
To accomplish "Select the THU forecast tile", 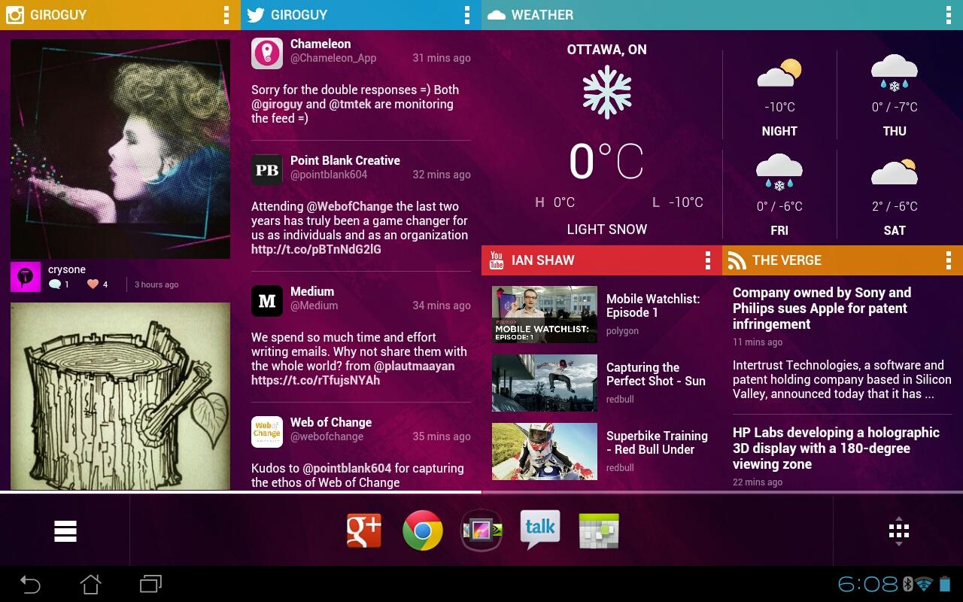I will click(x=895, y=96).
